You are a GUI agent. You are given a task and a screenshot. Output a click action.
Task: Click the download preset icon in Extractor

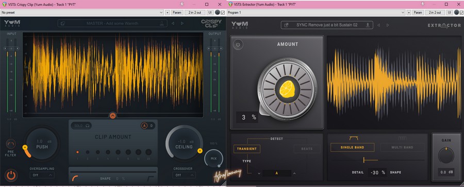(368, 25)
